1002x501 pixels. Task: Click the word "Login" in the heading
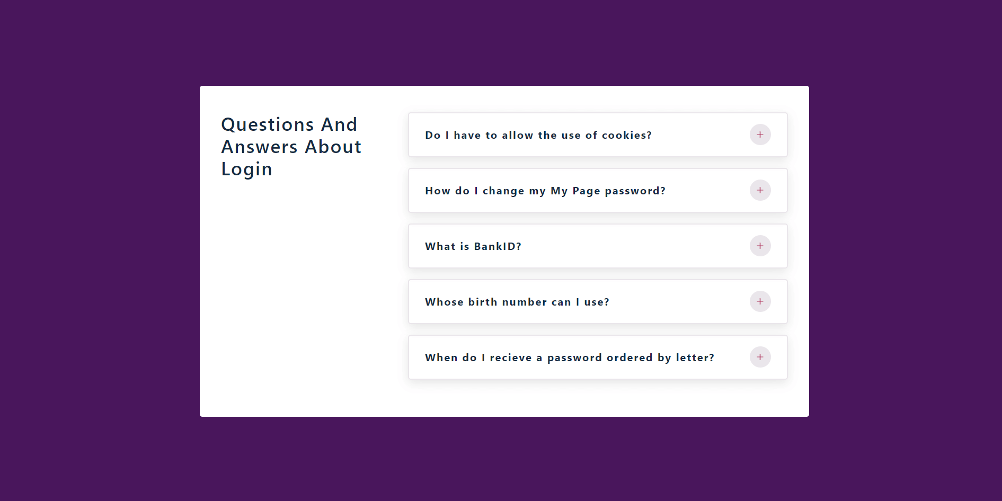coord(246,169)
